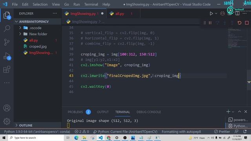Screen dimensions: 251x141
Task: Split the editor to the right
Action: (x=237, y=13)
